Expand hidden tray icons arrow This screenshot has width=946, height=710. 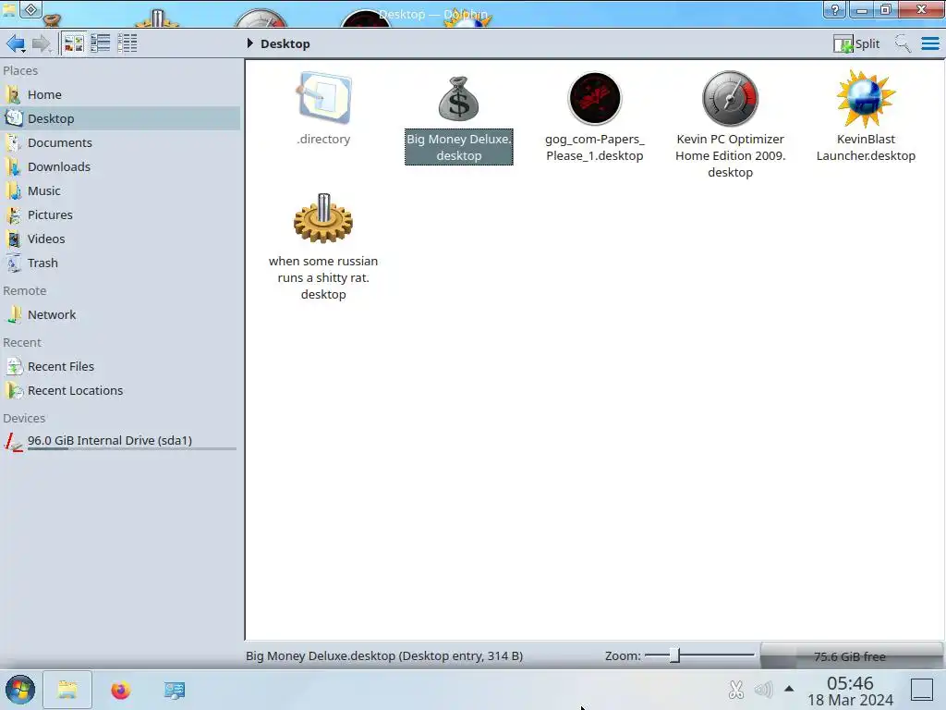pyautogui.click(x=789, y=689)
